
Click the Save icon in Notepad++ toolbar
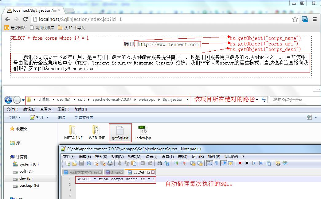(82, 163)
